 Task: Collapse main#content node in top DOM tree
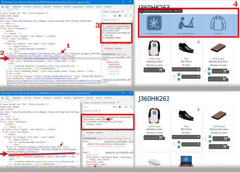point(5,44)
